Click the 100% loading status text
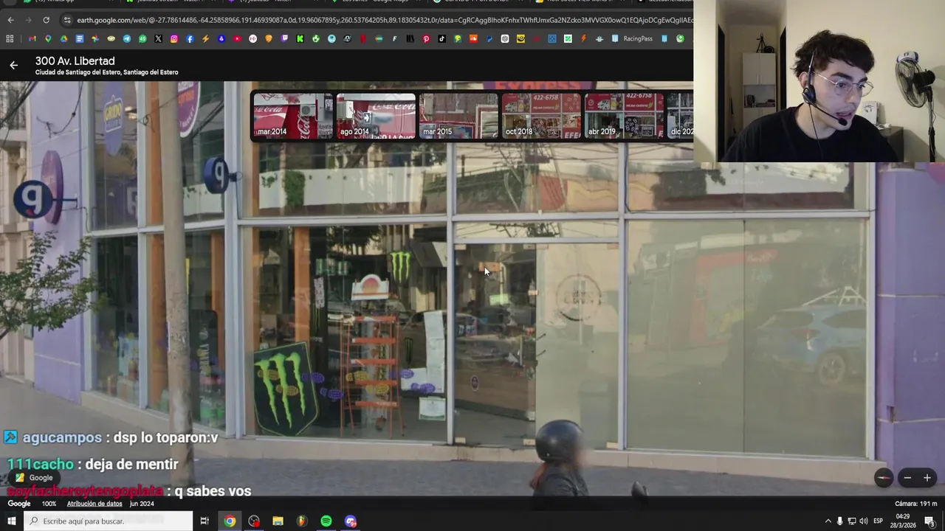This screenshot has width=945, height=531. point(49,504)
